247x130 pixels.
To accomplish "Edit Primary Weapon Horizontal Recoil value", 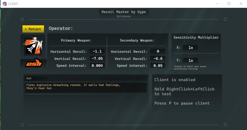I will (97, 52).
